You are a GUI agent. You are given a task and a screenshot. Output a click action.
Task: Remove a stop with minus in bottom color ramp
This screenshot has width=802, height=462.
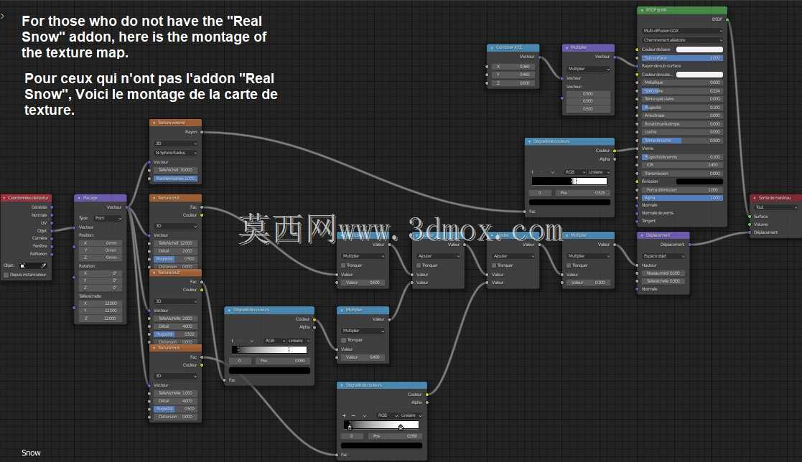click(353, 415)
